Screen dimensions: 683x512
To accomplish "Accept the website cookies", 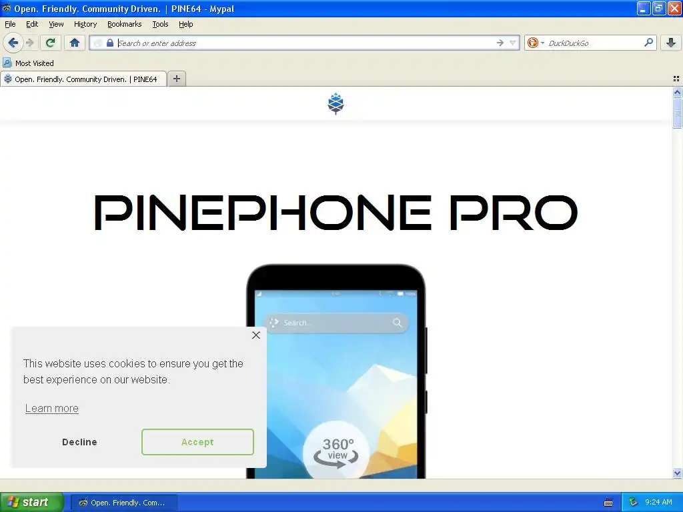I will (197, 442).
